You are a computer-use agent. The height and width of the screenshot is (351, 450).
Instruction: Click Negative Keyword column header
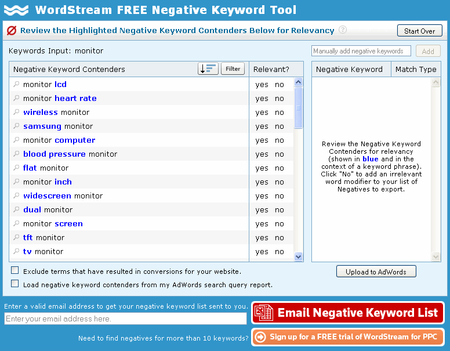(351, 69)
